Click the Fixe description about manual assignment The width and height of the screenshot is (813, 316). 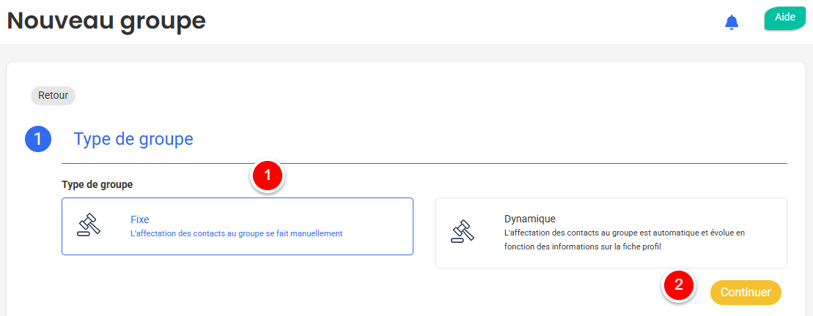[x=236, y=234]
